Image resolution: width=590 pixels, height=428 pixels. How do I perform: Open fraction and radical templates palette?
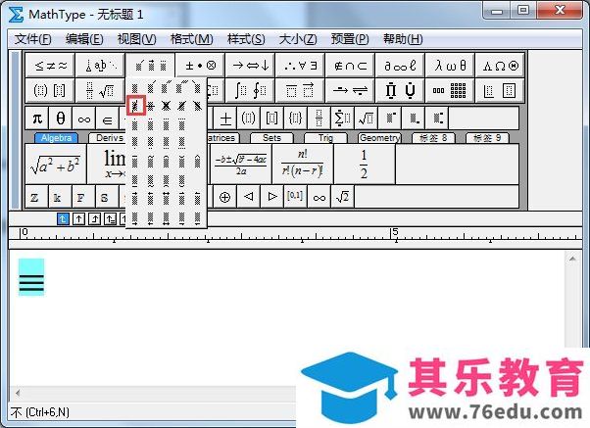[x=101, y=90]
